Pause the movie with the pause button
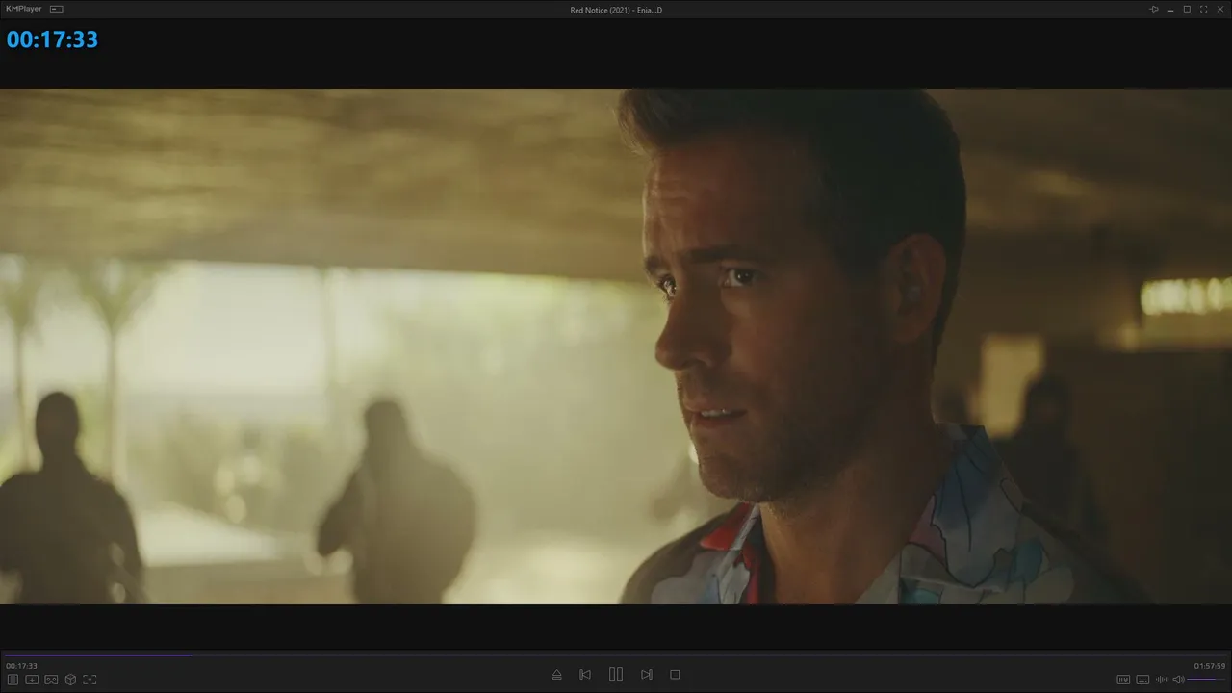This screenshot has width=1232, height=693. tap(616, 675)
